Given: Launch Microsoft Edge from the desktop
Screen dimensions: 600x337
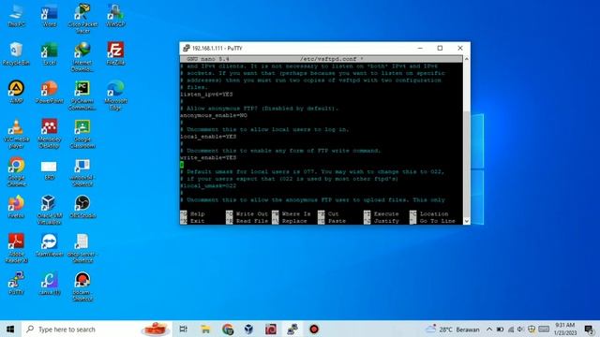Looking at the screenshot, I should (115, 95).
